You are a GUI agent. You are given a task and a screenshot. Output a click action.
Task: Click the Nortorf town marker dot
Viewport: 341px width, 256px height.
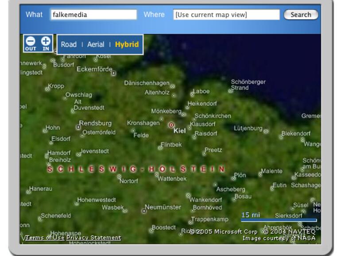(119, 177)
